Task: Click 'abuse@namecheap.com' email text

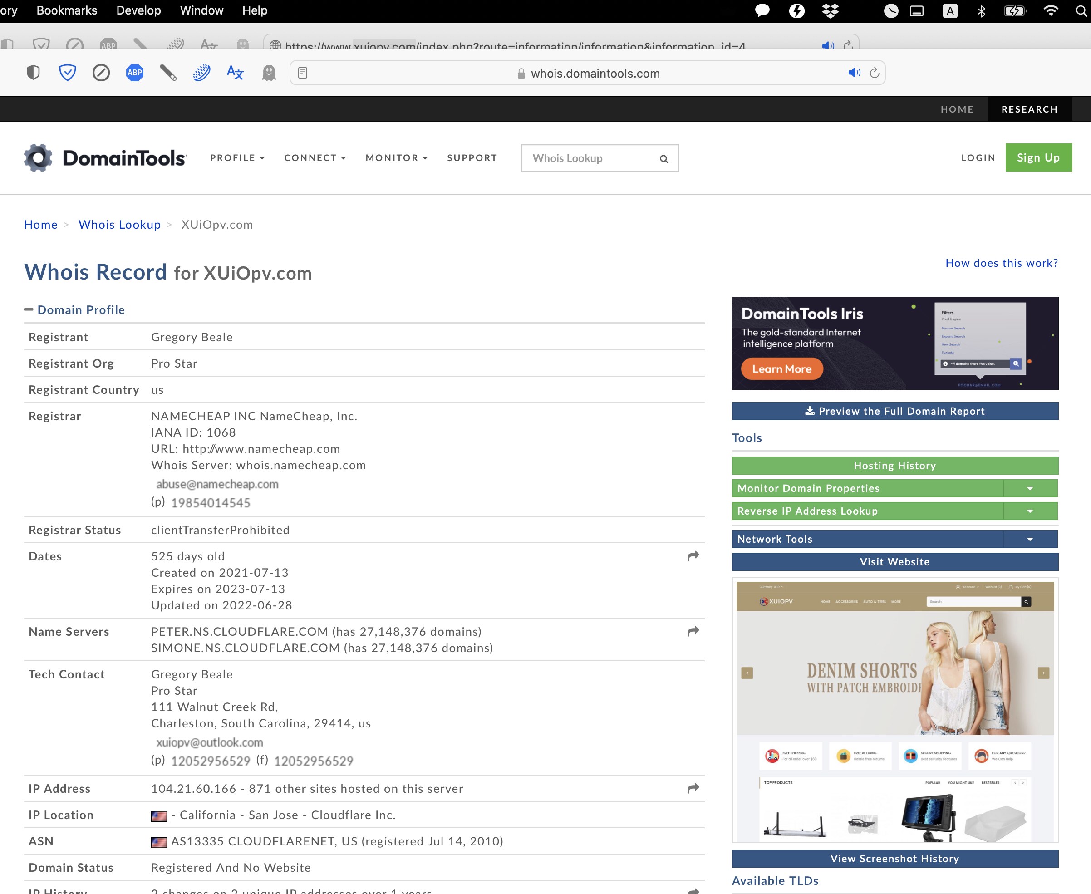Action: 217,484
